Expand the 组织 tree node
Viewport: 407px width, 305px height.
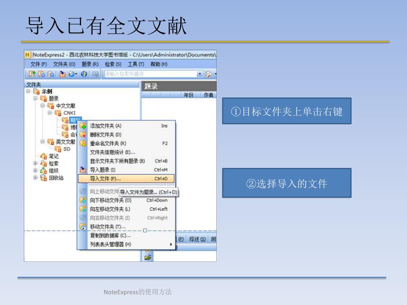pyautogui.click(x=35, y=170)
